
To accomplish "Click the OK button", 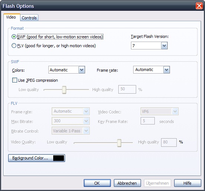I will [97, 183].
